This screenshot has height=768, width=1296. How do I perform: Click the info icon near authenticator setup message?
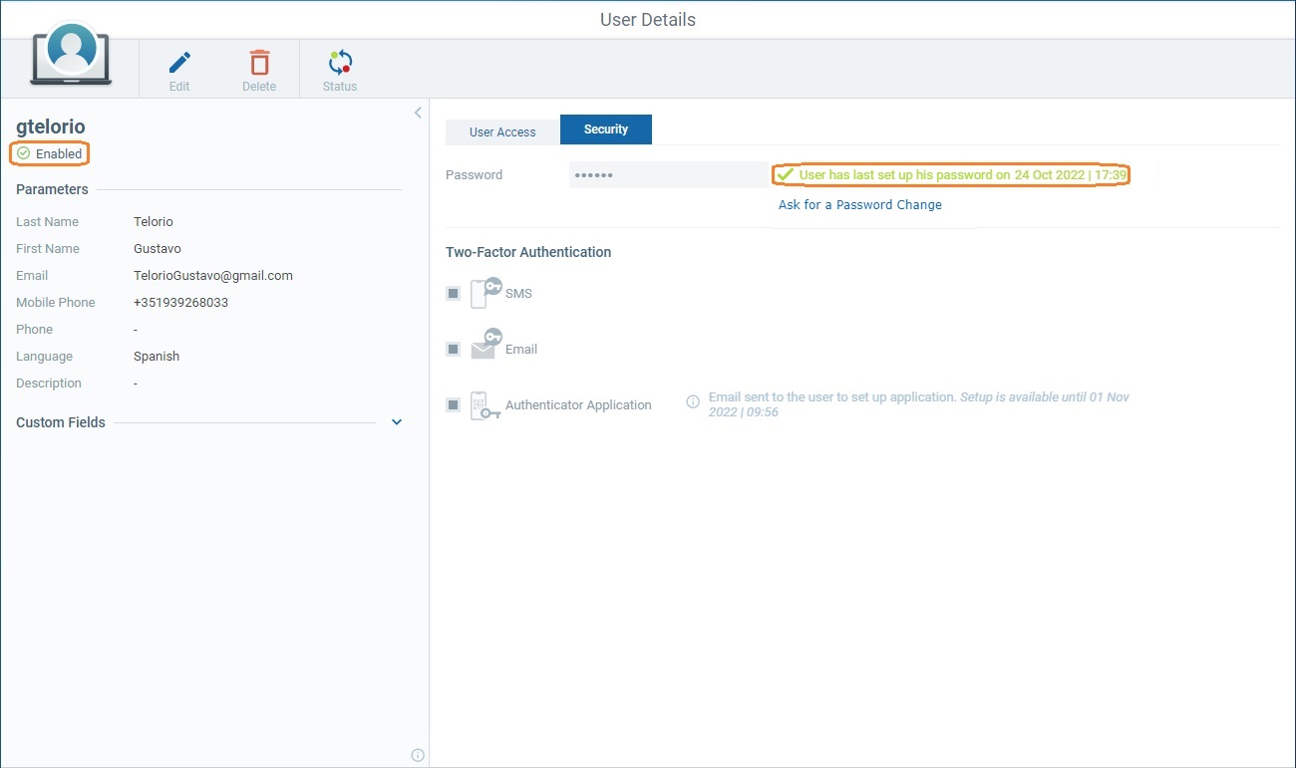(x=693, y=401)
